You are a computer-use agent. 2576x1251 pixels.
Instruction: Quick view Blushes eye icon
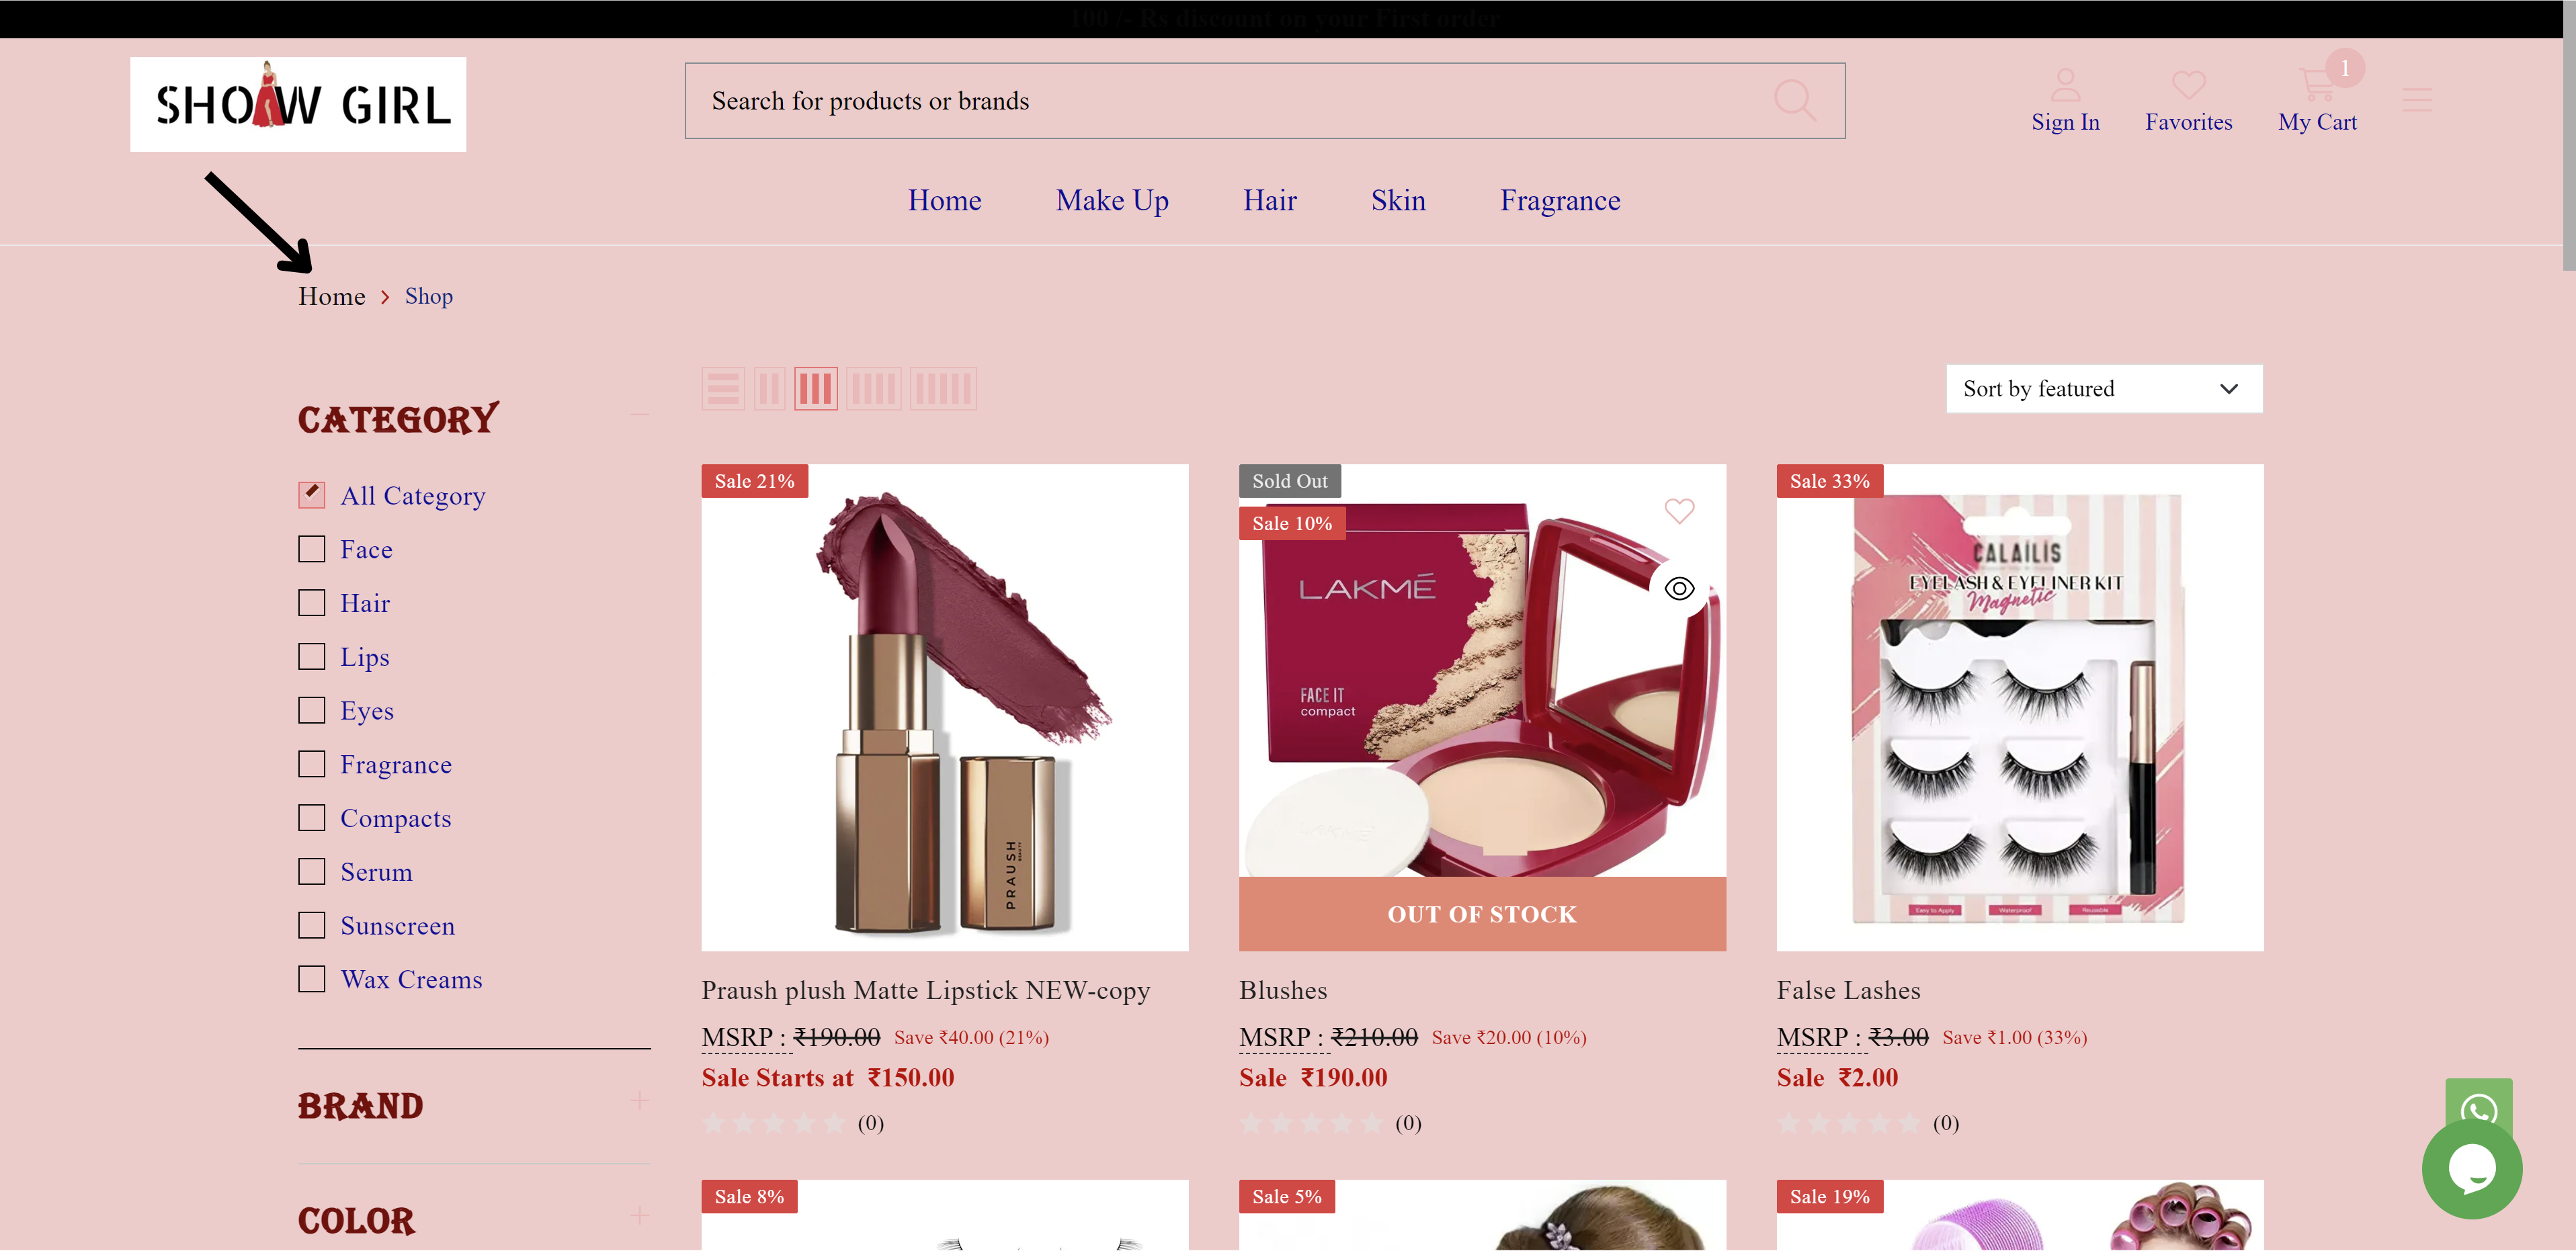pos(1679,588)
